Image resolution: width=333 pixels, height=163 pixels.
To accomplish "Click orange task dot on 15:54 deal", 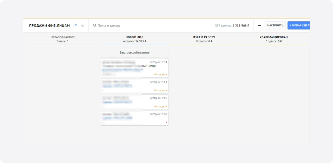I will (166, 74).
